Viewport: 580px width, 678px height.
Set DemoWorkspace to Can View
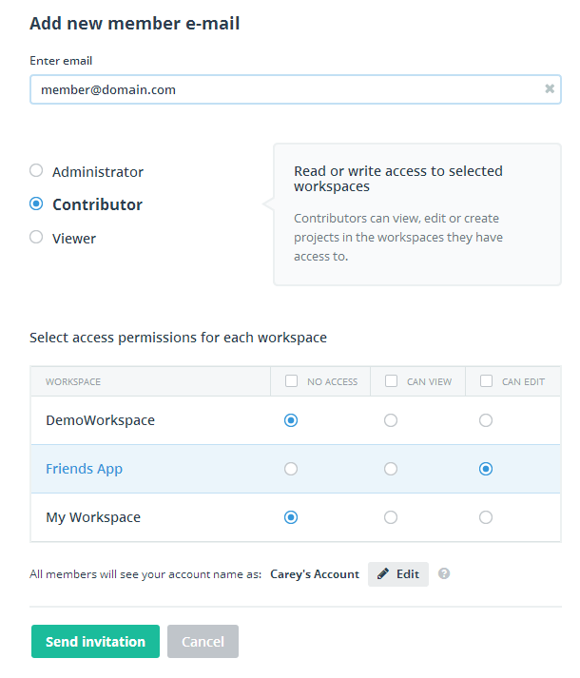(x=391, y=420)
